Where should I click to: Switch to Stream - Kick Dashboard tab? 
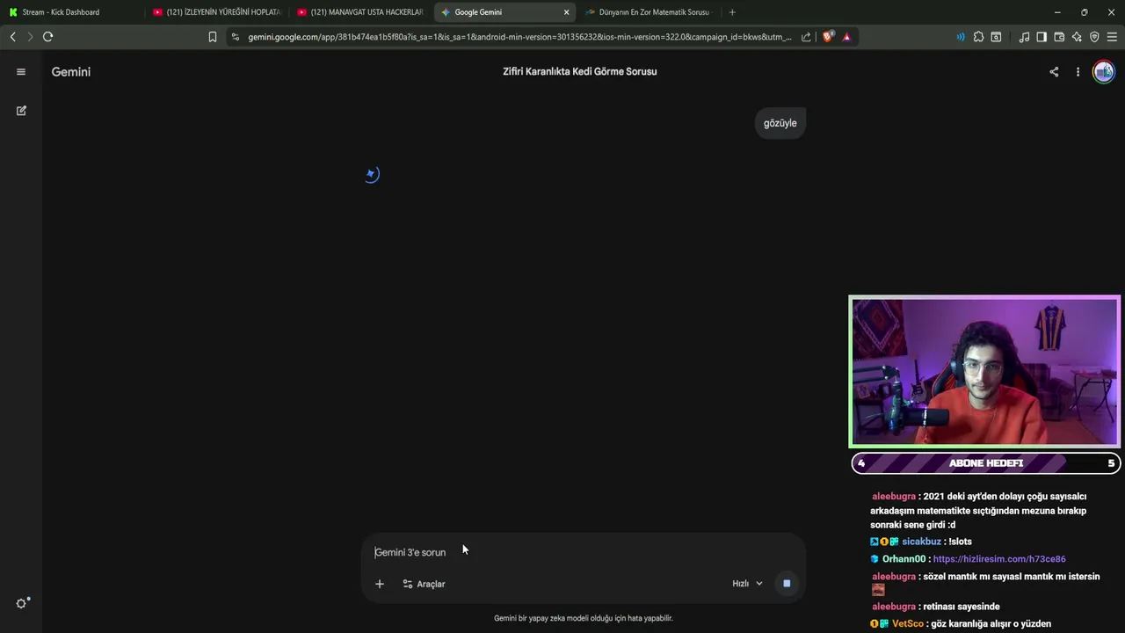tap(70, 12)
